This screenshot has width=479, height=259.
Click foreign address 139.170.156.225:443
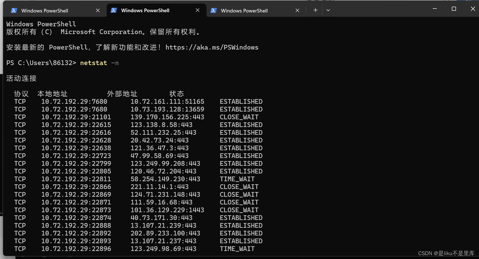click(x=167, y=117)
